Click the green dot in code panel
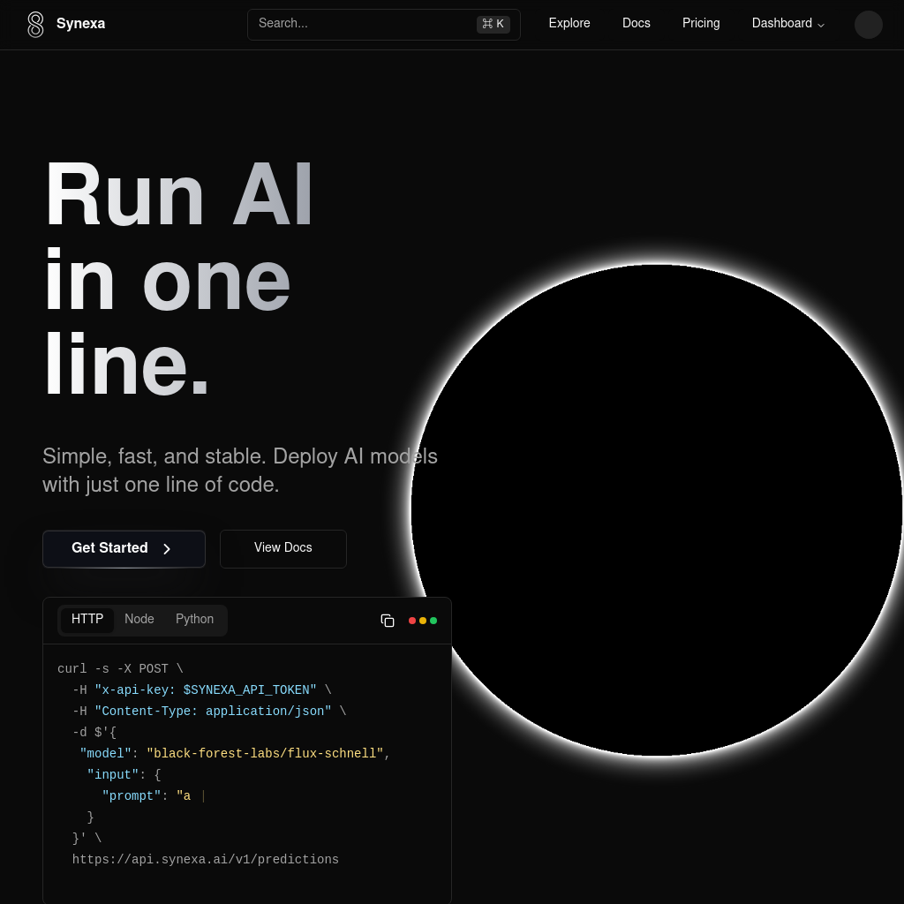The image size is (904, 904). [433, 621]
